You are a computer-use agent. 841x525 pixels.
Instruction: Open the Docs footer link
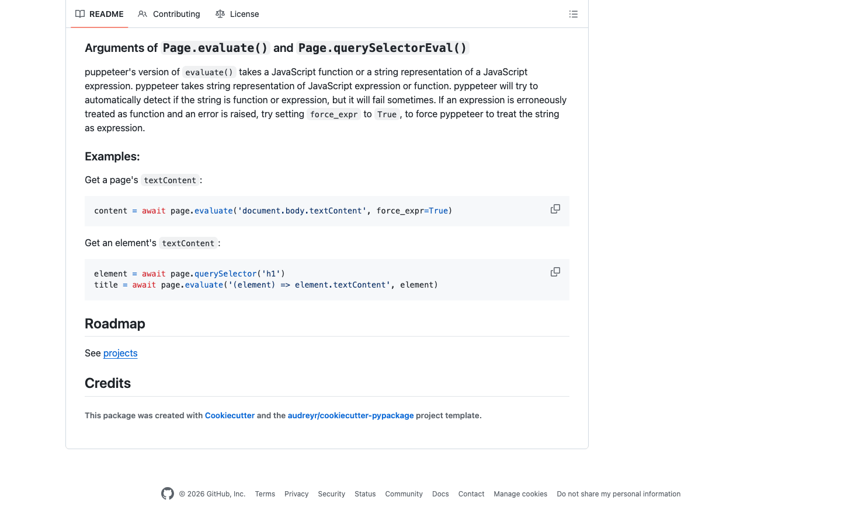point(440,494)
